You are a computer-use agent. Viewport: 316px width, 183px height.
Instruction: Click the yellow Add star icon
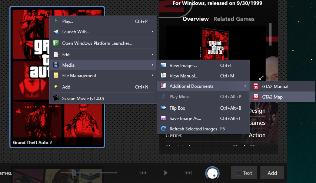click(x=56, y=87)
